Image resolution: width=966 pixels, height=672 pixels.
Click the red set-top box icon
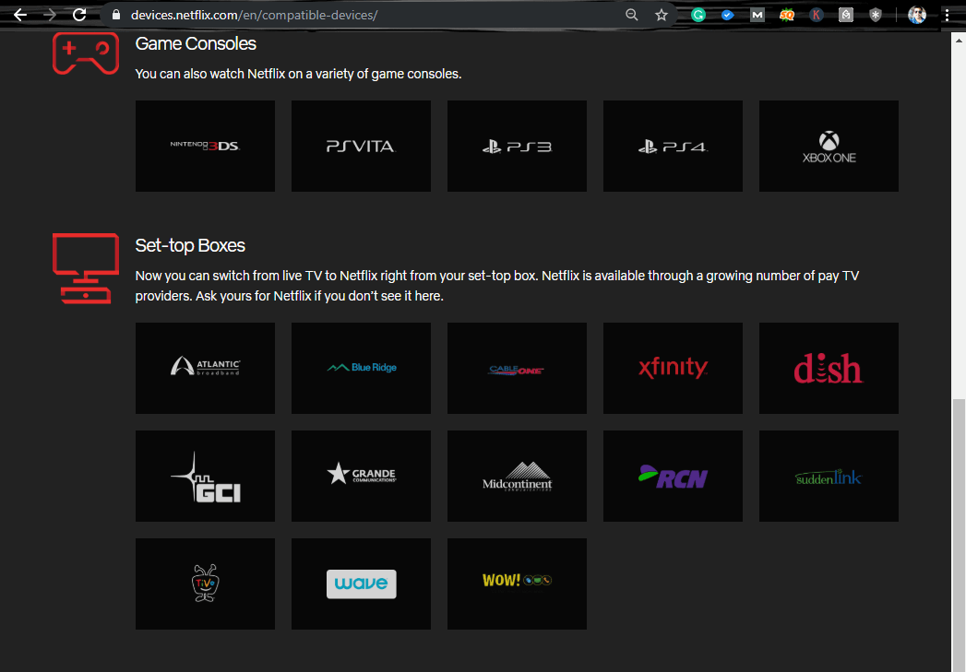pyautogui.click(x=85, y=268)
